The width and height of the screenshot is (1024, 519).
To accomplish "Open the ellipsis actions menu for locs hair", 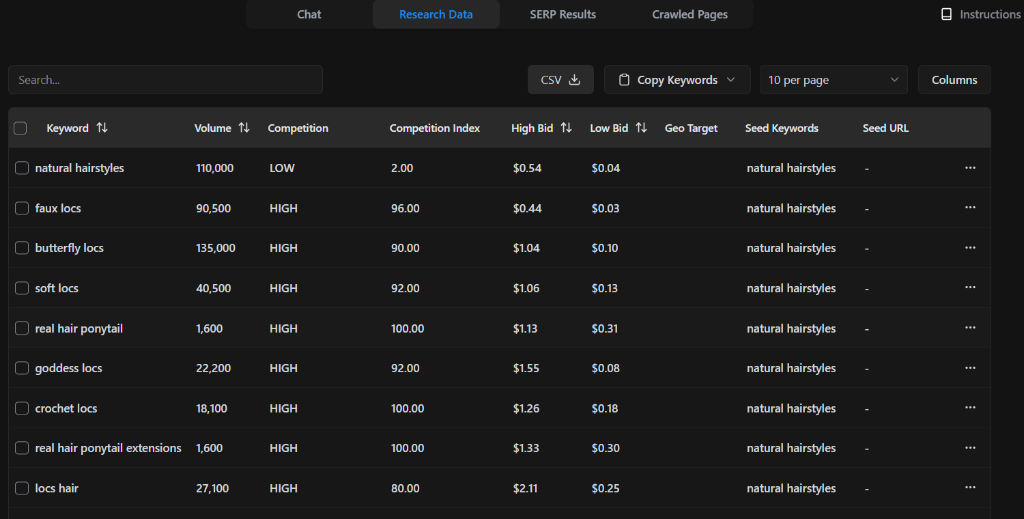I will (x=970, y=487).
